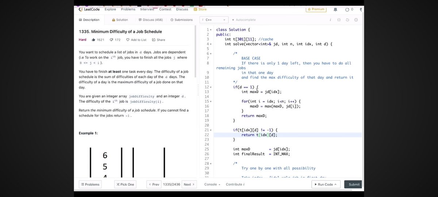This screenshot has height=197, width=438.
Task: Click the Hard difficulty label
Action: pos(82,40)
